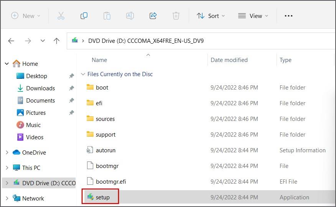Click the pin icon beside Downloads
Screen dimensions: 336x207
pyautogui.click(x=72, y=88)
